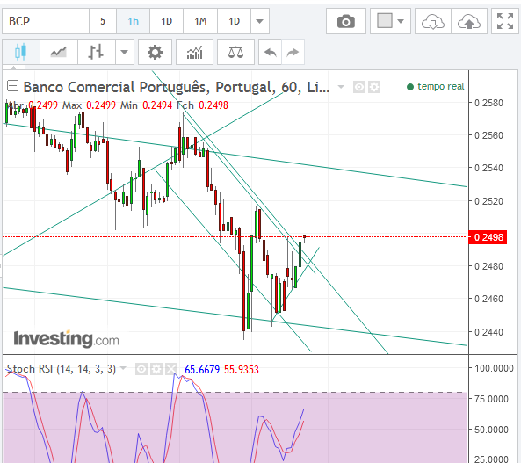Select the 1h timeframe
This screenshot has height=463, width=521.
click(134, 21)
